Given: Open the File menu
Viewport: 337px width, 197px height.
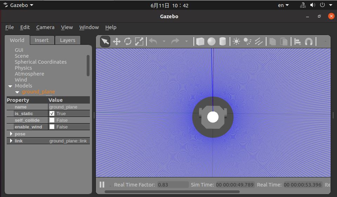Looking at the screenshot, I should pos(9,27).
